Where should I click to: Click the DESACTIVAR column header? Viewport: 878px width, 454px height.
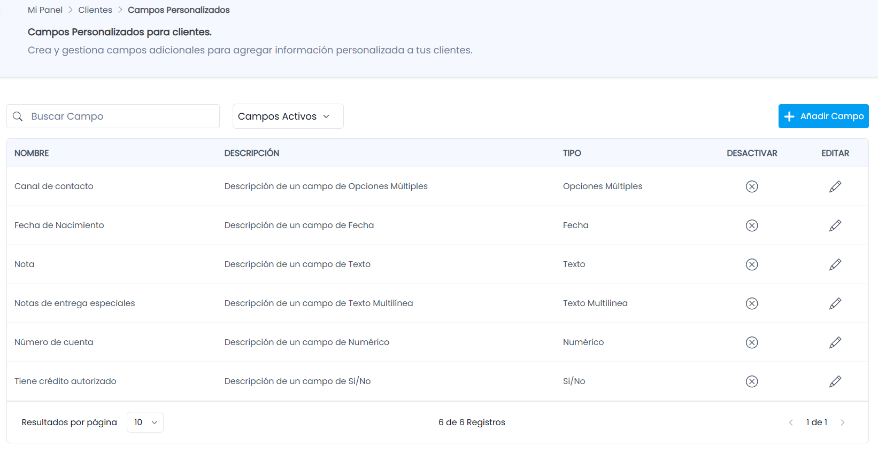[x=752, y=153]
